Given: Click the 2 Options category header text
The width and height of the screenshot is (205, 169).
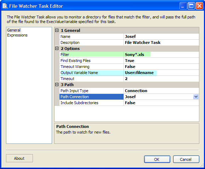Looking at the screenshot, I should pos(70,49).
